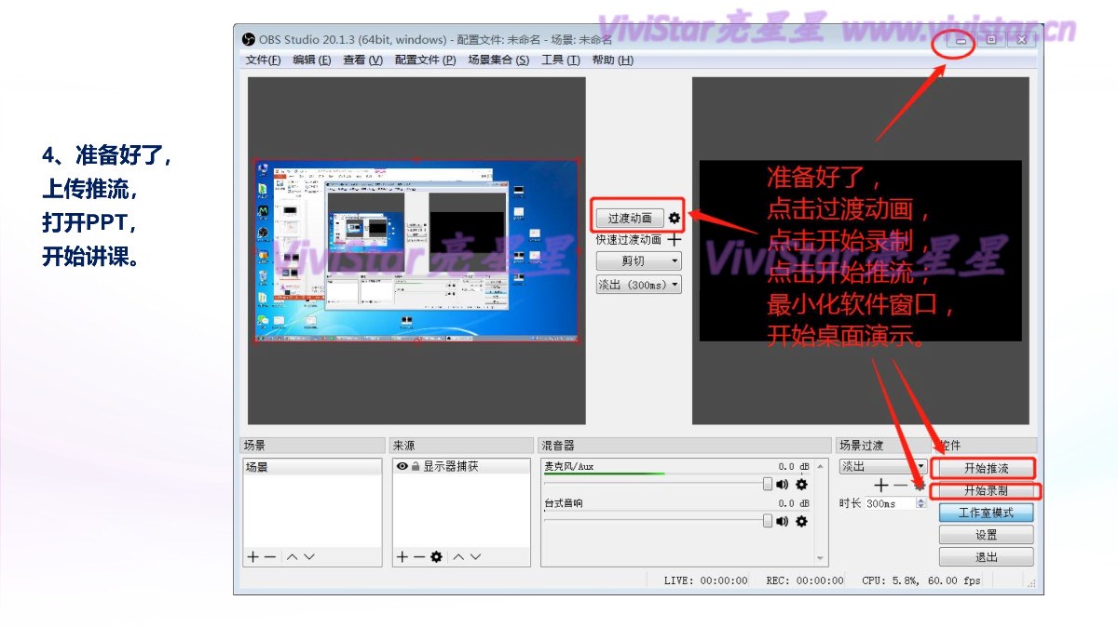The width and height of the screenshot is (1118, 627).
Task: Mute the 台式音响 speaker icon
Action: 783,521
